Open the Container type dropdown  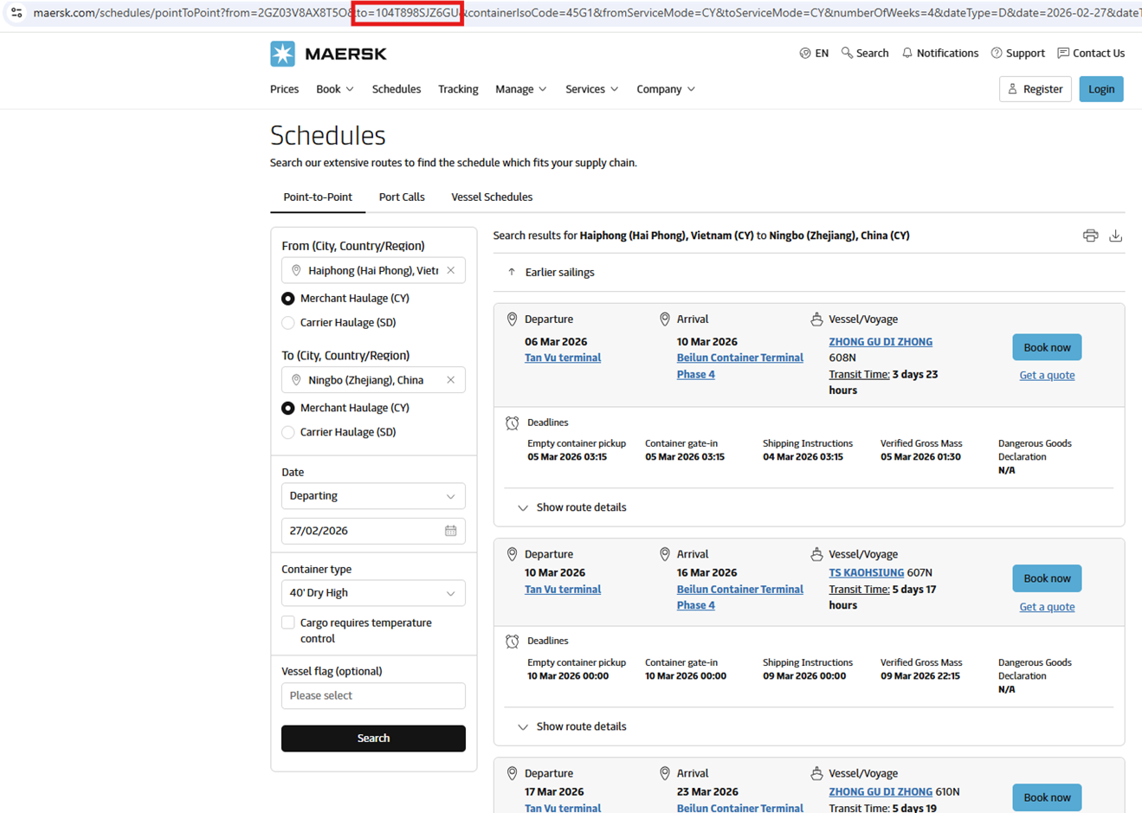tap(373, 593)
